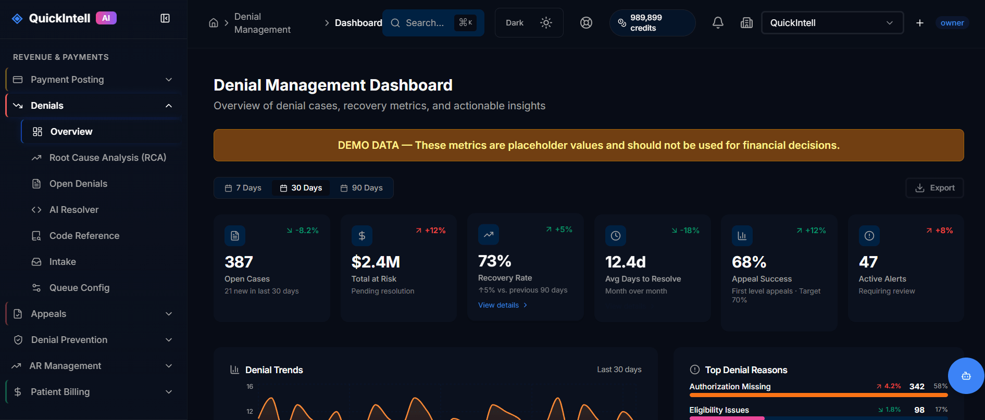985x420 pixels.
Task: Export the dashboard data
Action: click(935, 188)
